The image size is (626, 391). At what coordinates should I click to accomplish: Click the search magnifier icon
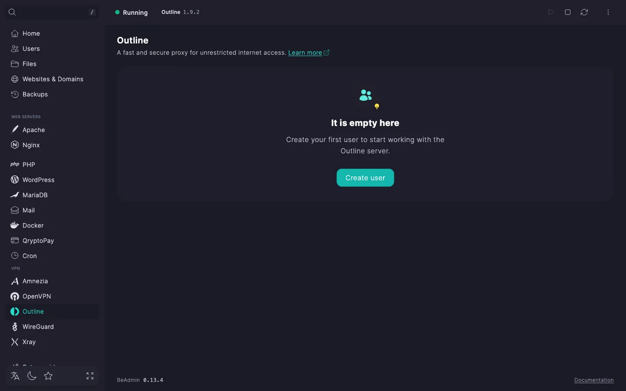point(12,12)
